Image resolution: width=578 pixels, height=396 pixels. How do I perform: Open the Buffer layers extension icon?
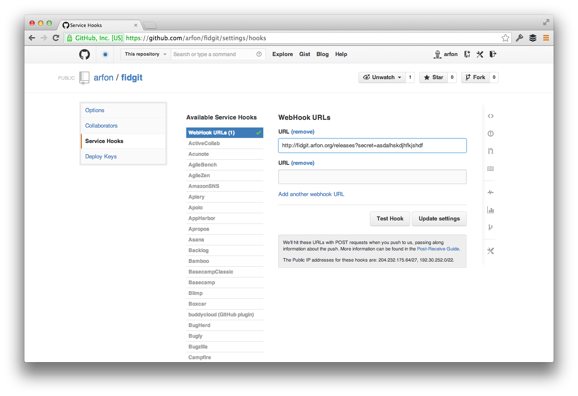pyautogui.click(x=533, y=38)
